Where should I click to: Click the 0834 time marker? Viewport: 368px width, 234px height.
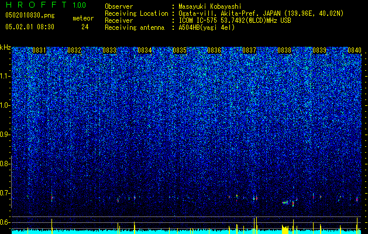[145, 50]
